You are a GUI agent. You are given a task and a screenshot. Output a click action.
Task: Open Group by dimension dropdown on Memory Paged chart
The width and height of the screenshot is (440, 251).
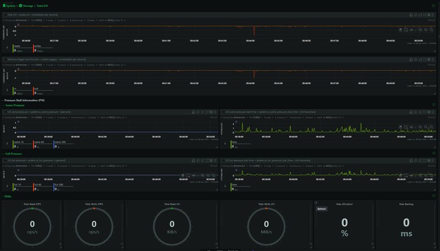(17, 65)
